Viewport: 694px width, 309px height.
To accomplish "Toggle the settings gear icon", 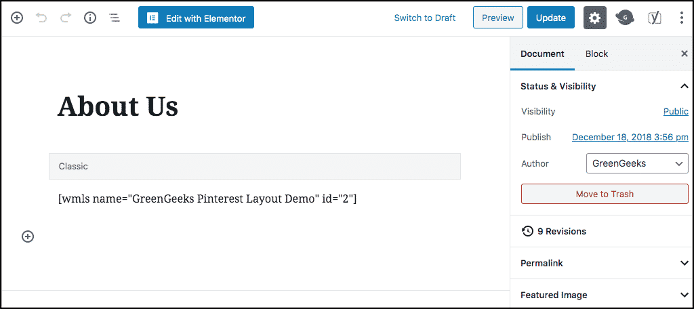I will click(x=595, y=18).
